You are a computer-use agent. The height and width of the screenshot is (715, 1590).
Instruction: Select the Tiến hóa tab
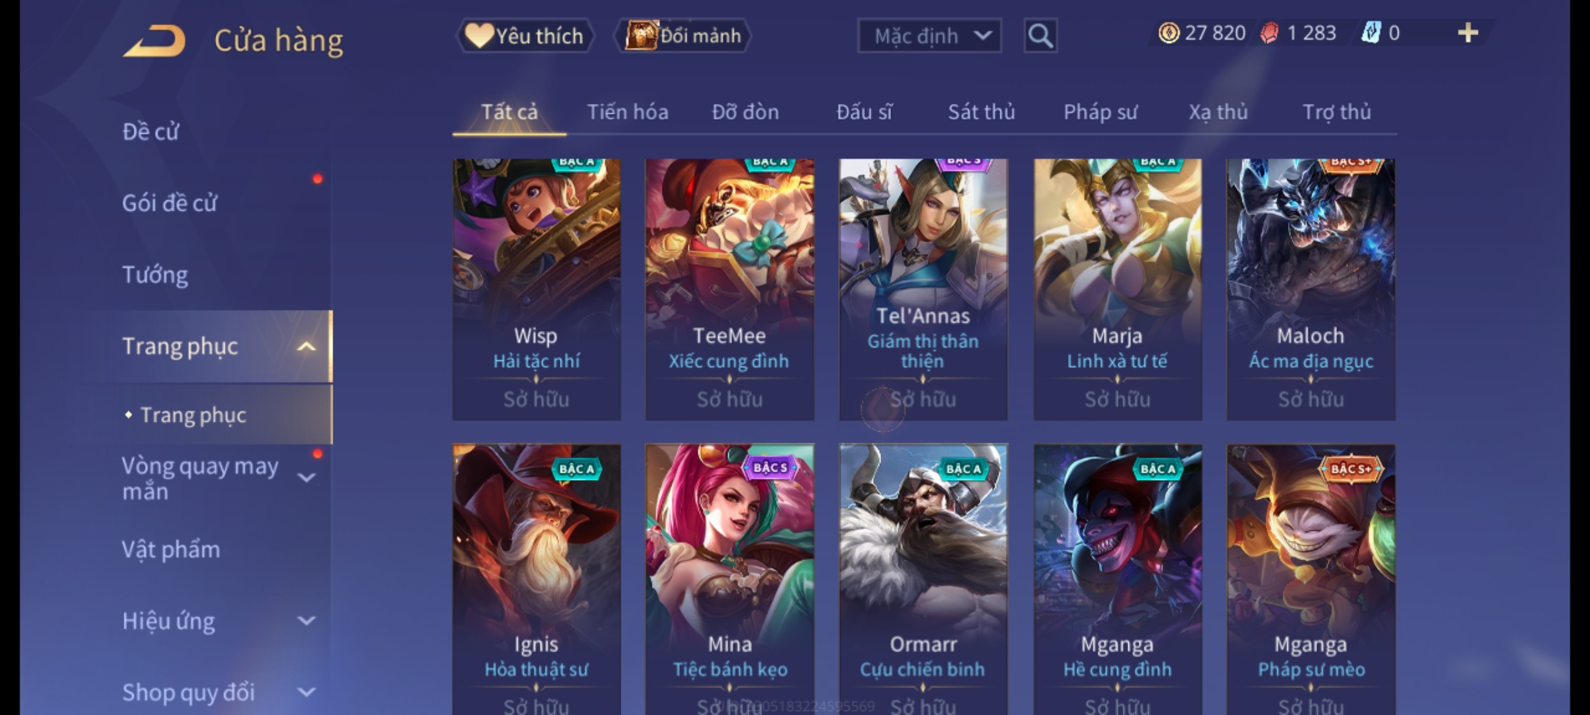click(x=627, y=112)
